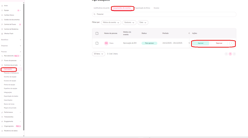The width and height of the screenshot is (248, 138).
Task: Click the Aprovação de BH cell
Action: pos(130,43)
